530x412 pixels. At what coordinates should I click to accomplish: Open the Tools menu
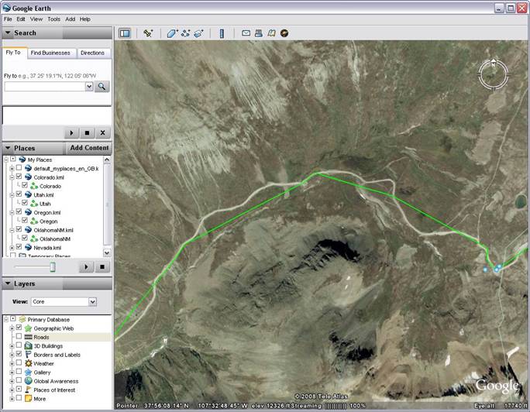[53, 19]
